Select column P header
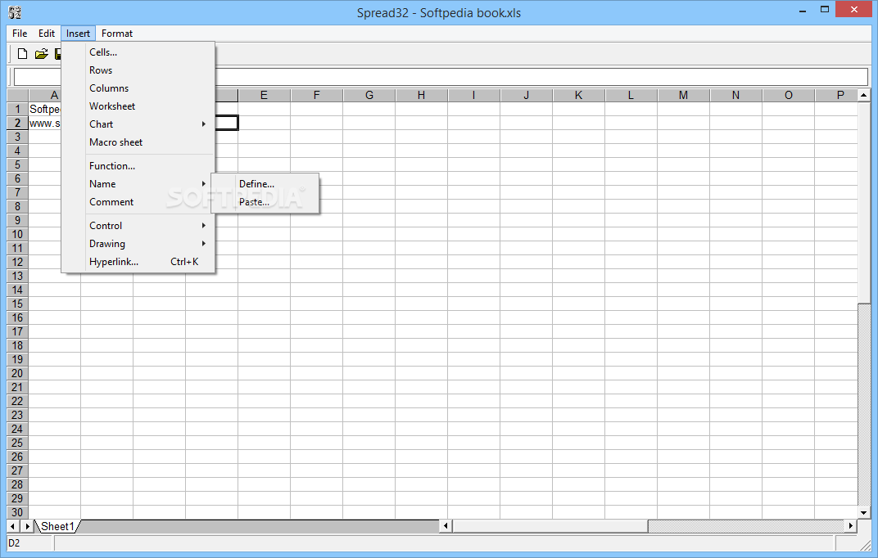This screenshot has width=878, height=558. [836, 95]
